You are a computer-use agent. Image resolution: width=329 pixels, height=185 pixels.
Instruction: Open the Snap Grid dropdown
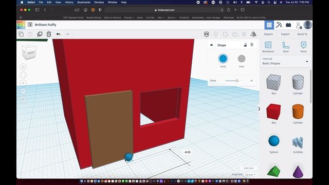tap(250, 175)
